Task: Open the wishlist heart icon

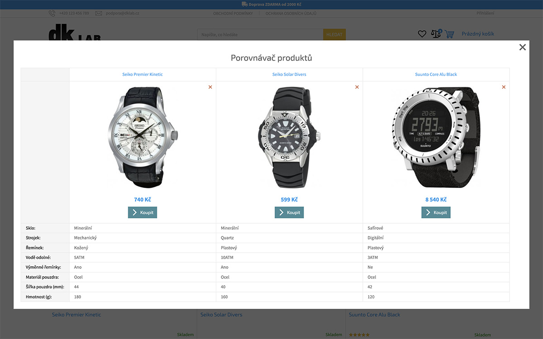Action: pos(422,34)
